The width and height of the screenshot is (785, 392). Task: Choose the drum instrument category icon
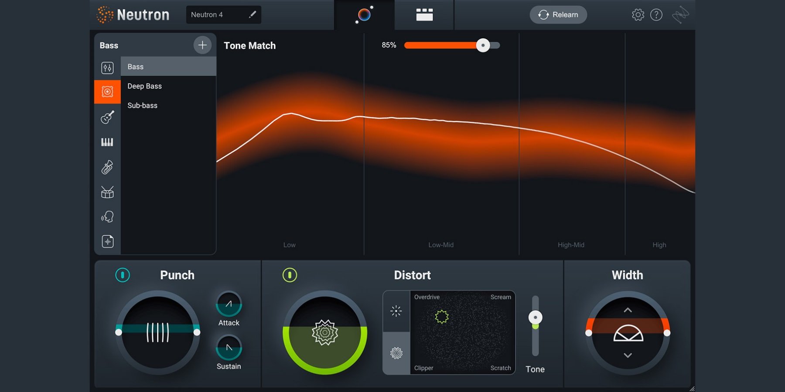click(107, 192)
